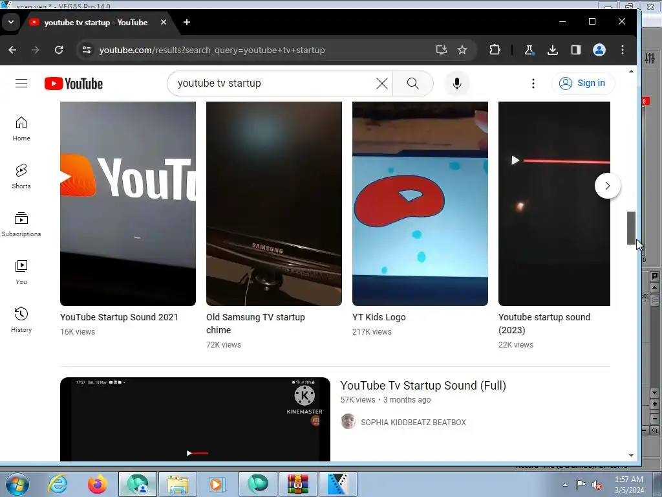Viewport: 662px width, 497px height.
Task: Launch Internet Explorer from the taskbar
Action: coord(58,484)
